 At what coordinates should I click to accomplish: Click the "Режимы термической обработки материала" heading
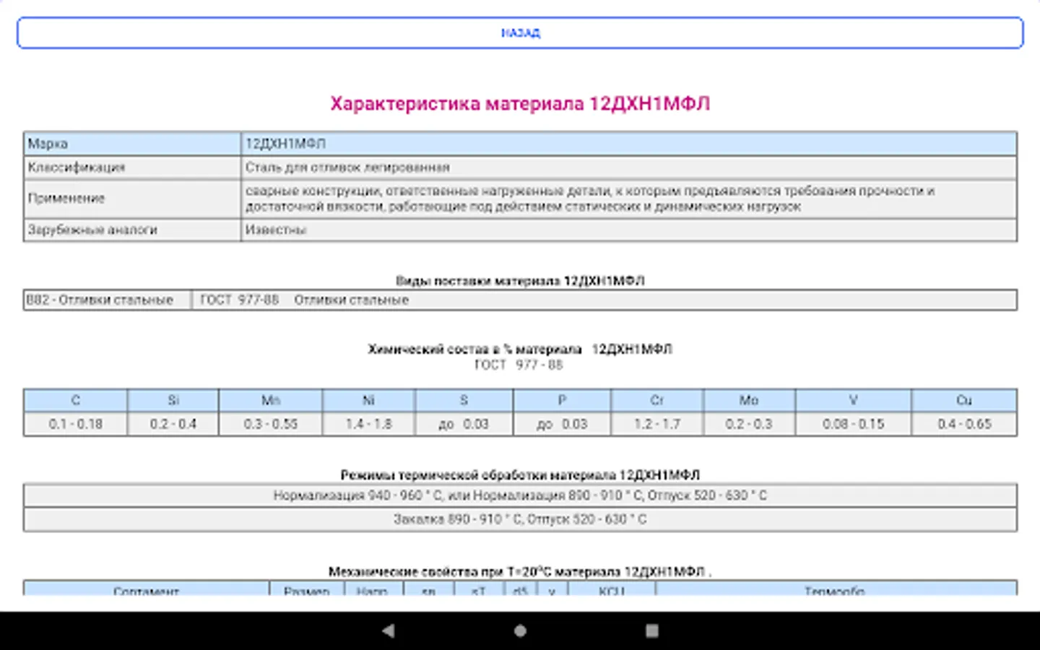coord(520,475)
